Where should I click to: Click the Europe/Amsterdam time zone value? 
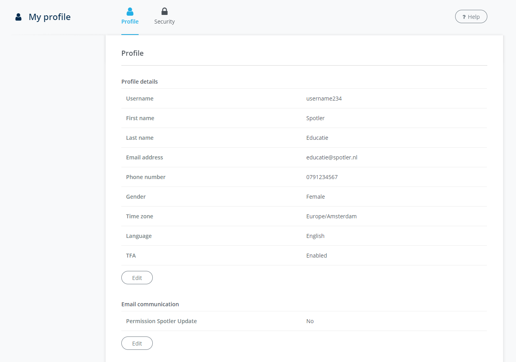331,216
